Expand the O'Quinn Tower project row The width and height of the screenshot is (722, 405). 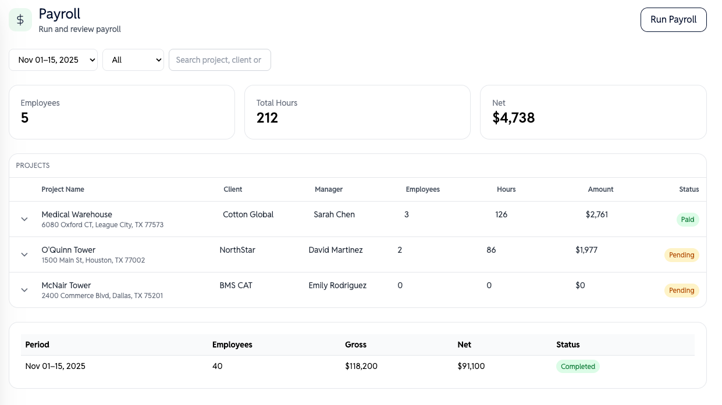(24, 255)
